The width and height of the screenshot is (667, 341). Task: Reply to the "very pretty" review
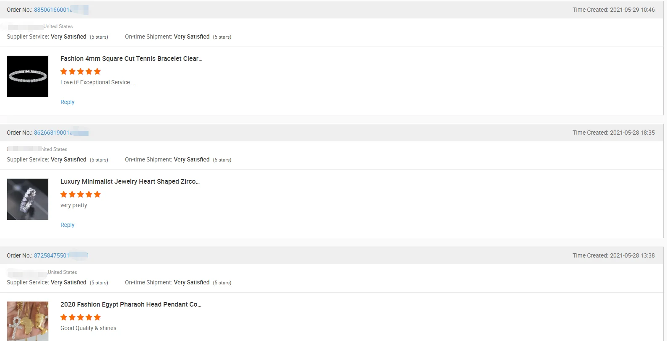tap(67, 225)
